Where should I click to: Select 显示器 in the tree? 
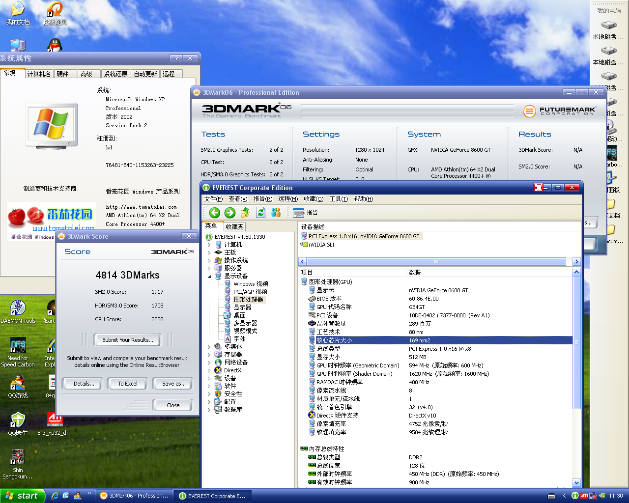point(242,307)
